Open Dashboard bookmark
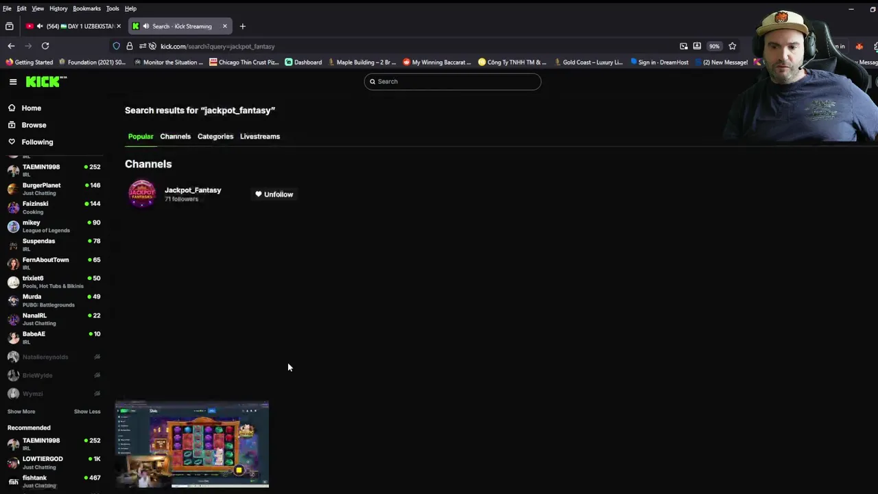The width and height of the screenshot is (878, 494). (x=303, y=62)
